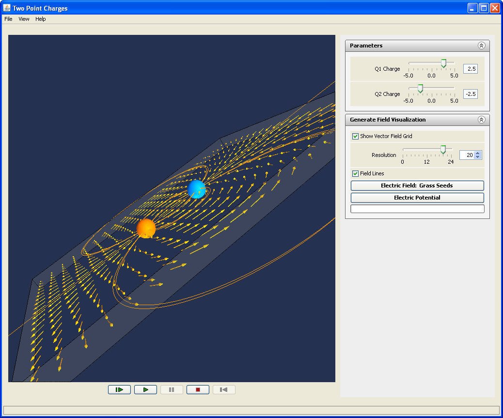
Task: Start the simulation with the Play button
Action: [146, 389]
